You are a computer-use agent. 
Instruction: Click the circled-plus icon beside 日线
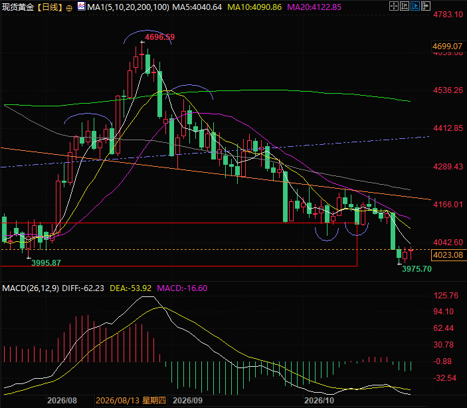point(69,8)
